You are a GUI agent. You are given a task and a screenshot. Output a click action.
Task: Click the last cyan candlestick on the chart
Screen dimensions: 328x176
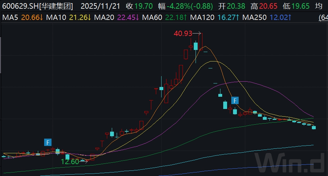click(x=314, y=127)
